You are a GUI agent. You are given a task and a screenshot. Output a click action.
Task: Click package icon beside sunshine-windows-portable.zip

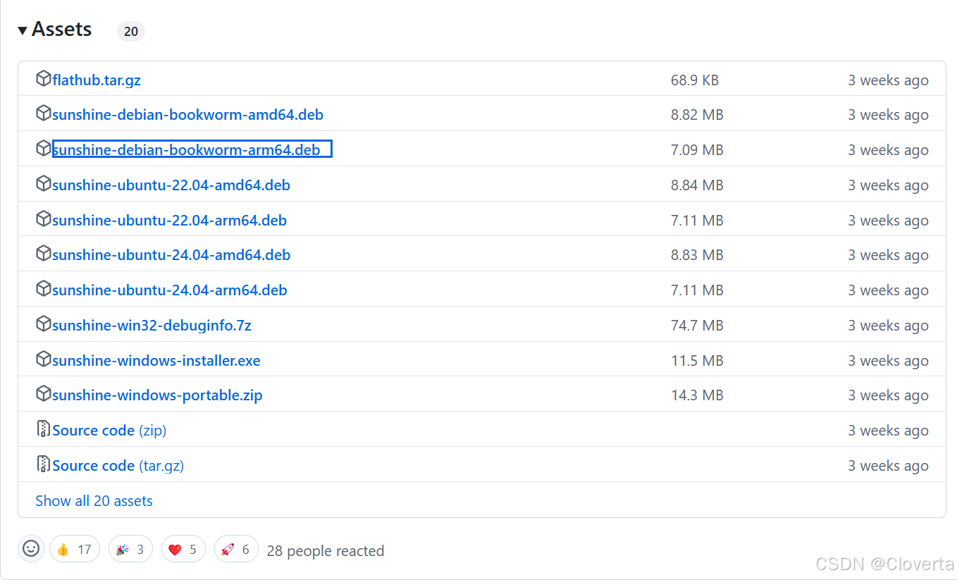[43, 394]
